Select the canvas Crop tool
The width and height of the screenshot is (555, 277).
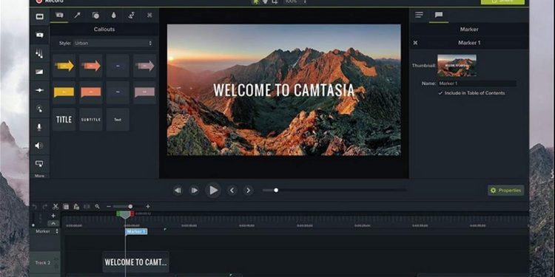click(275, 1)
